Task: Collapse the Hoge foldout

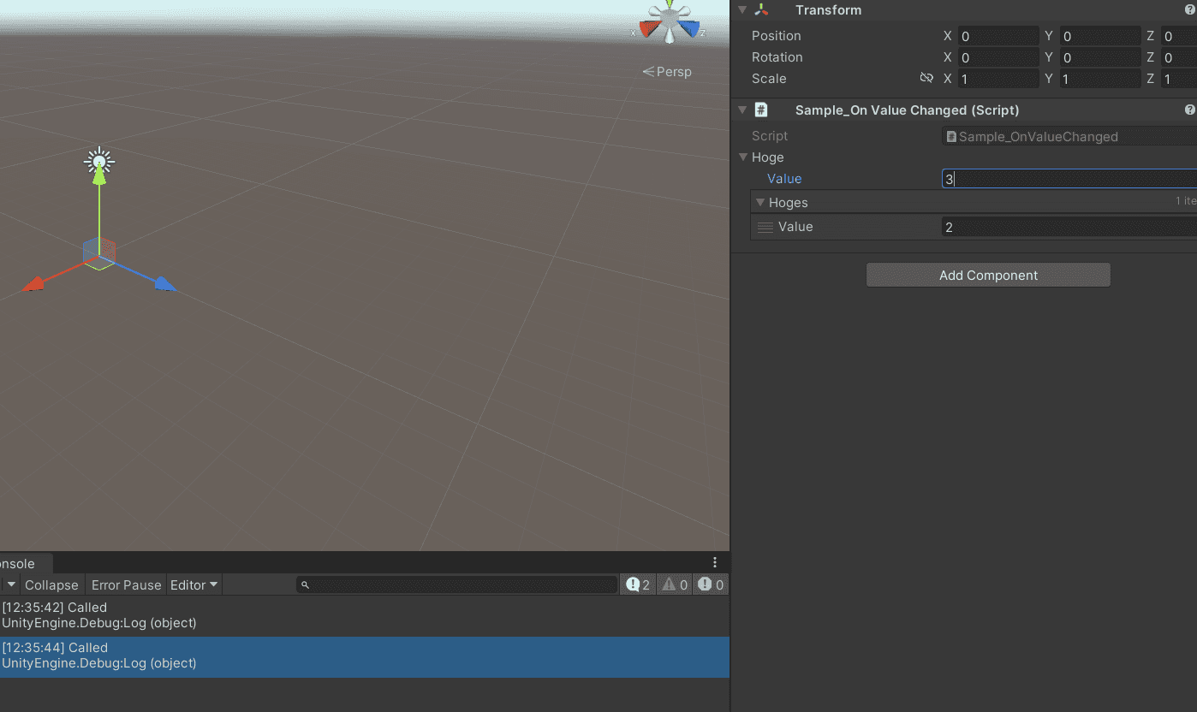Action: point(743,157)
